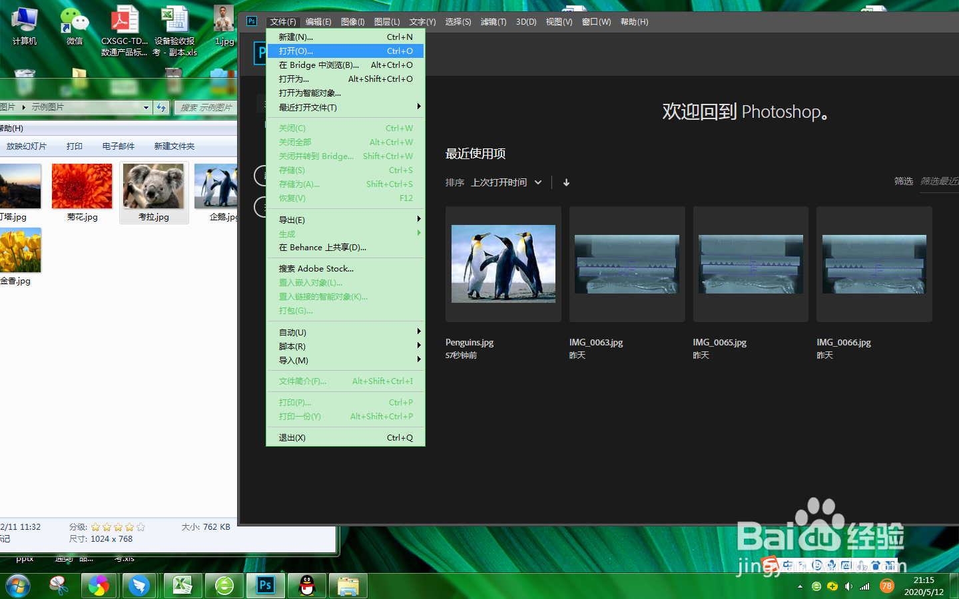
Task: Set star rating in explorer details pane
Action: (x=118, y=527)
